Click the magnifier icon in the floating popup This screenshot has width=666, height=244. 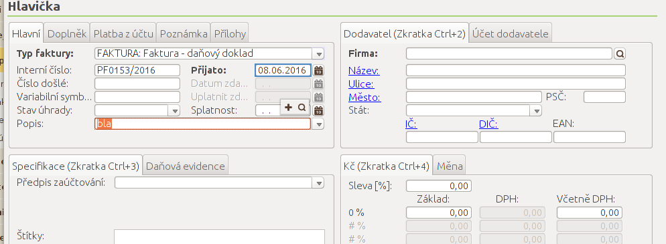point(302,108)
